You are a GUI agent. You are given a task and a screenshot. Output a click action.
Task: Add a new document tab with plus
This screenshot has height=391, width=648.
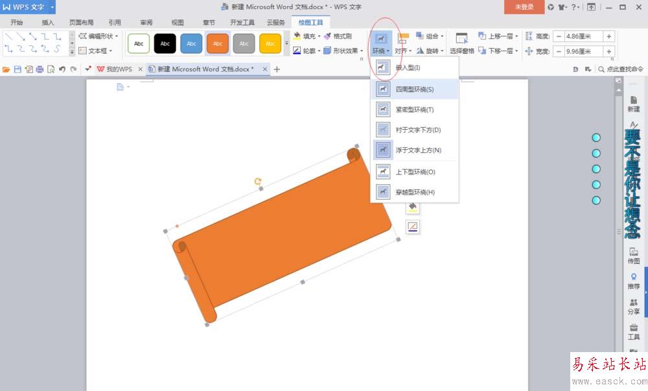tap(277, 69)
